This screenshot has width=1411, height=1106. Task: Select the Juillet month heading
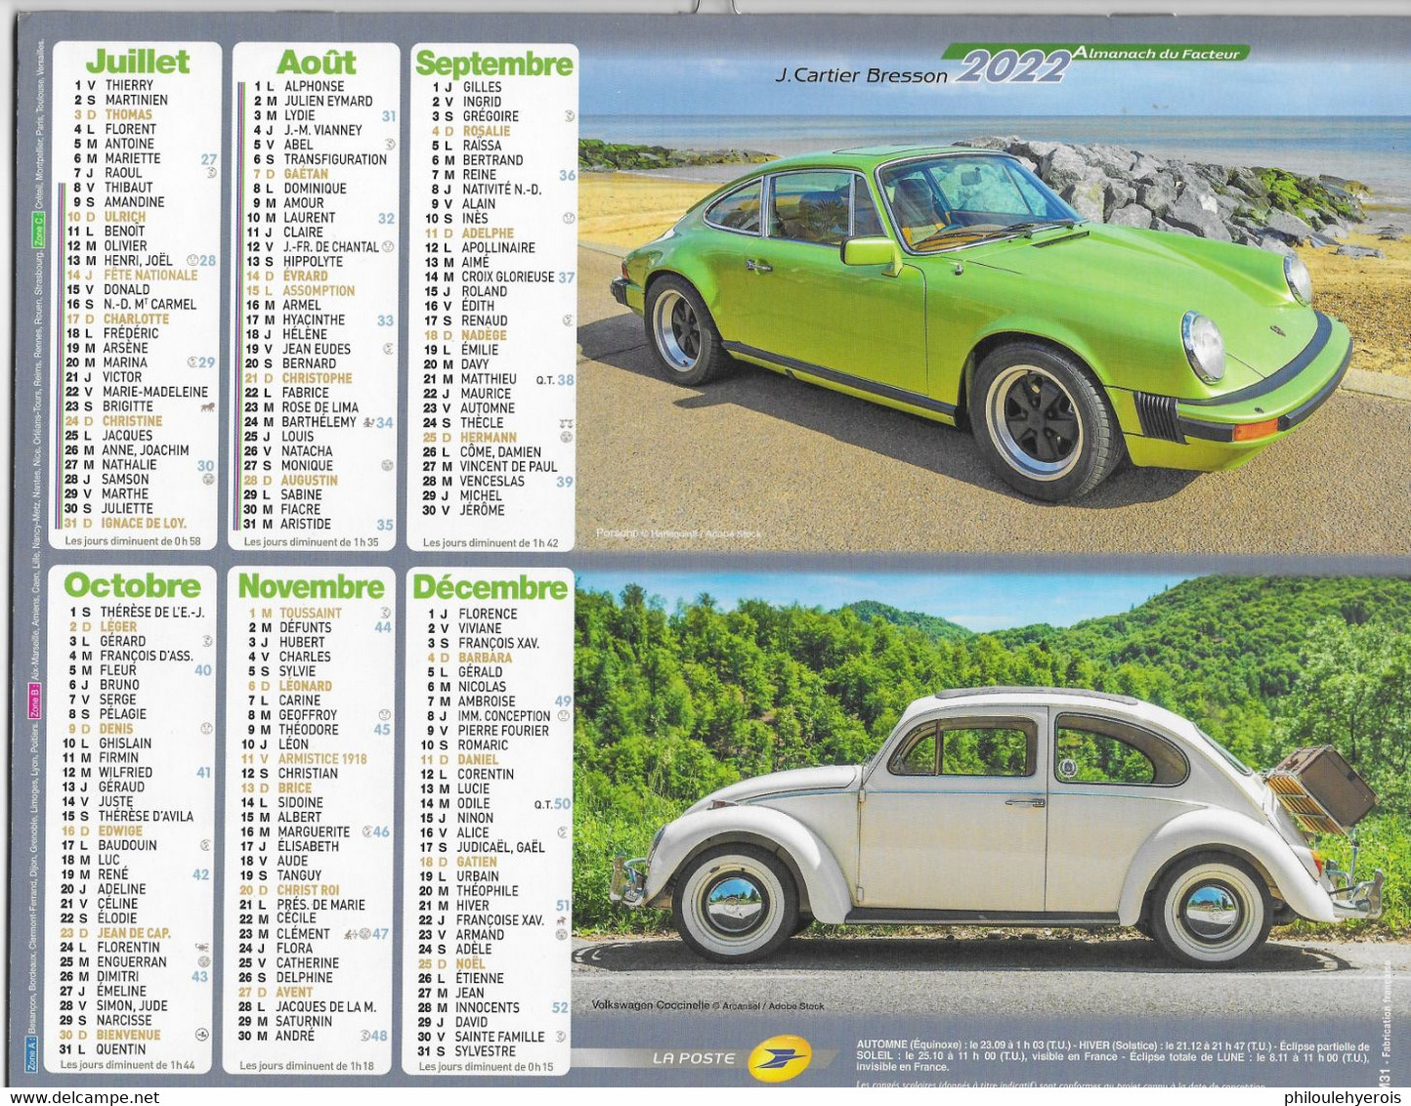pos(138,62)
